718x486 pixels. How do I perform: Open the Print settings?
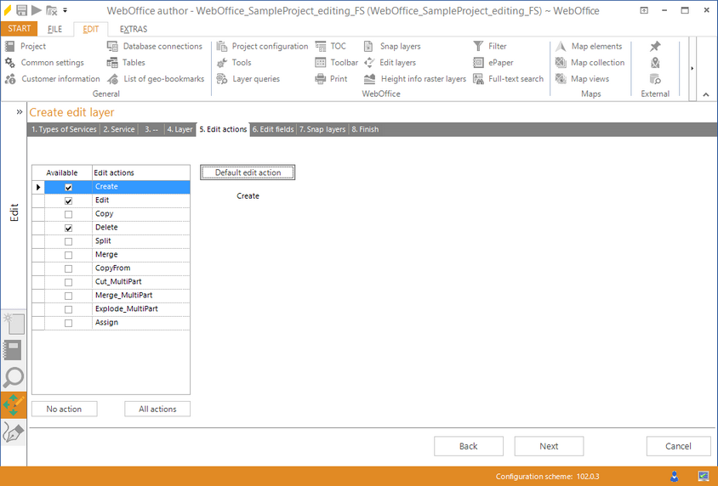331,79
